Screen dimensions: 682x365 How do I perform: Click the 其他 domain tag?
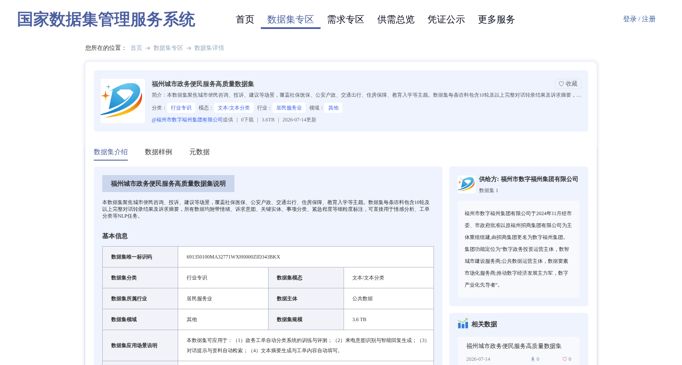point(333,108)
